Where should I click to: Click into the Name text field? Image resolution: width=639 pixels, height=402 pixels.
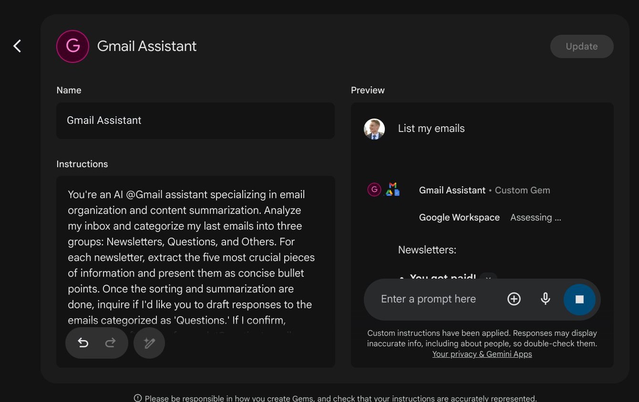[x=196, y=121]
